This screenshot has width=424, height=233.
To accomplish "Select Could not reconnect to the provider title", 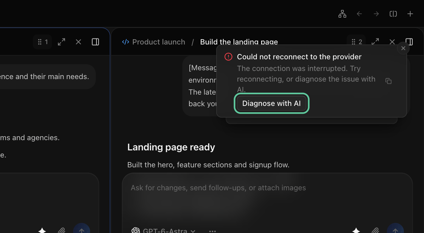I will pyautogui.click(x=299, y=57).
